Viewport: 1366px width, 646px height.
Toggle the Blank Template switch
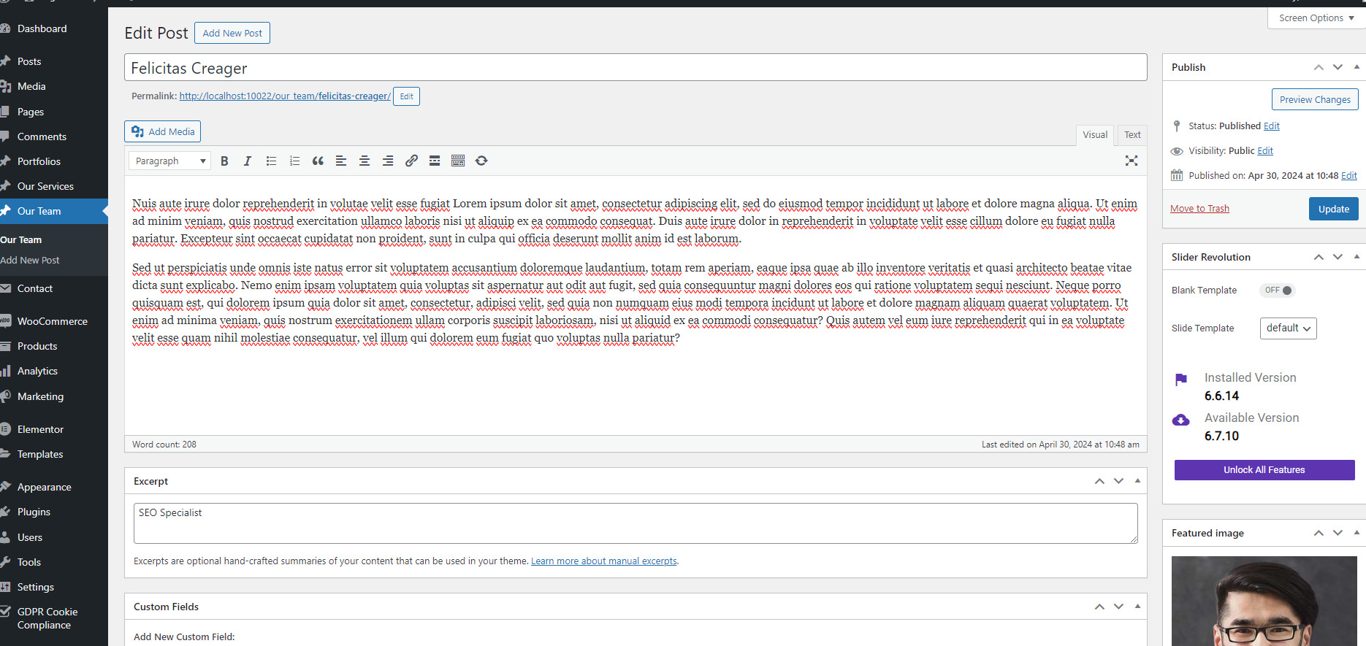1277,290
